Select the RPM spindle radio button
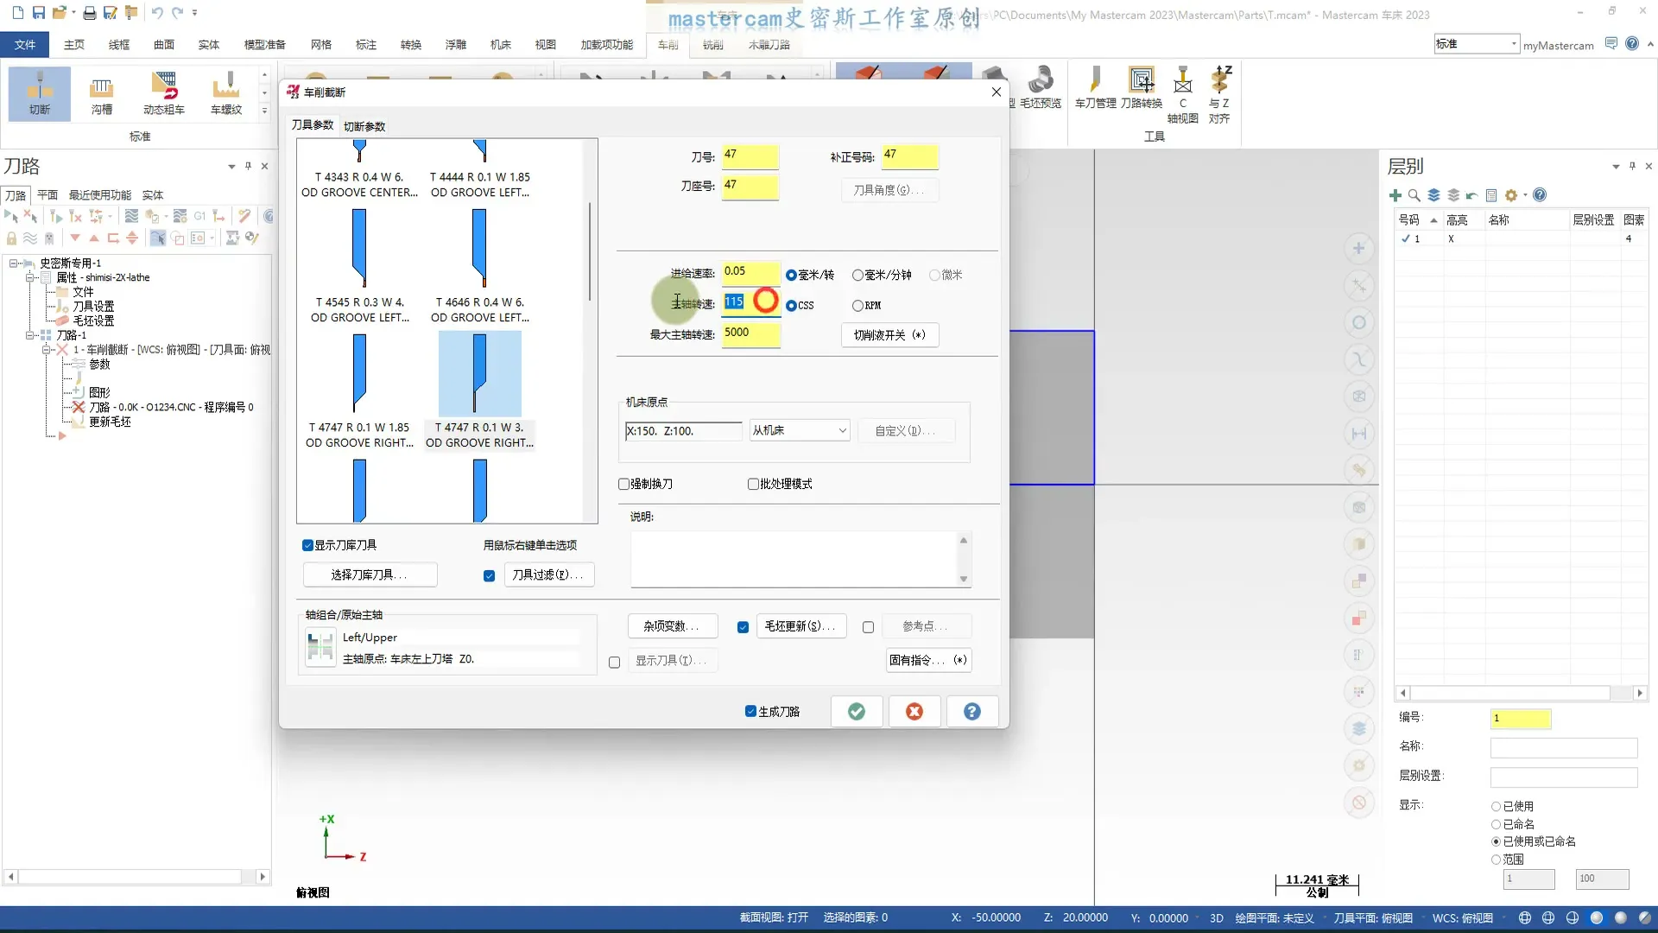The width and height of the screenshot is (1658, 933). coord(857,306)
